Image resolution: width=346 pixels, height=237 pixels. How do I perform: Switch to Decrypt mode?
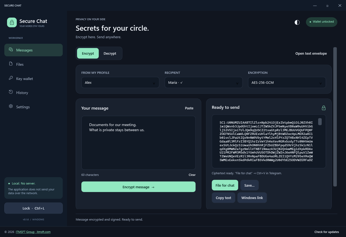(110, 53)
